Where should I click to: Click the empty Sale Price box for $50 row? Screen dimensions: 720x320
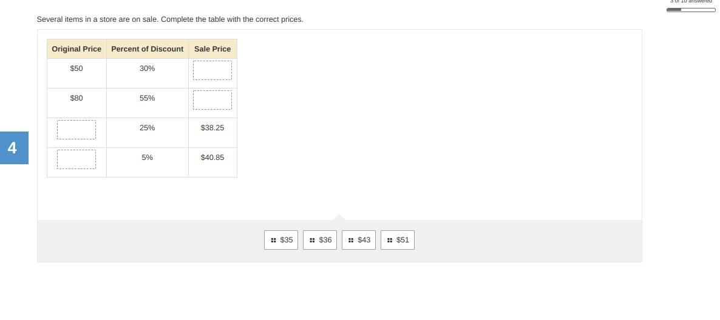coord(212,70)
